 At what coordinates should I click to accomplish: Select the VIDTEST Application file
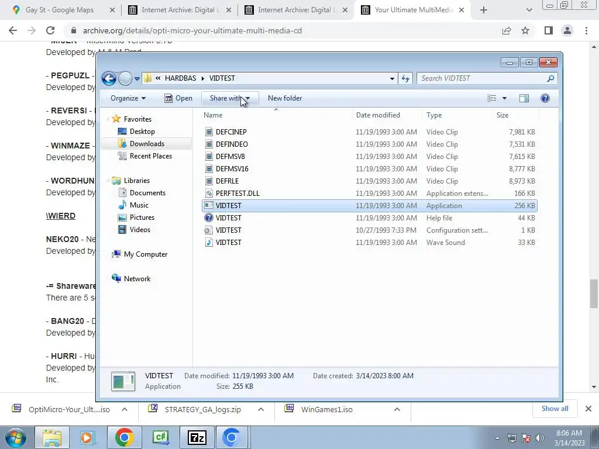pos(370,206)
